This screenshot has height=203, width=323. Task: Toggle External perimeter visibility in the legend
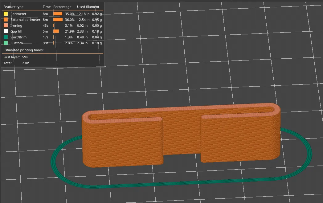pos(5,19)
